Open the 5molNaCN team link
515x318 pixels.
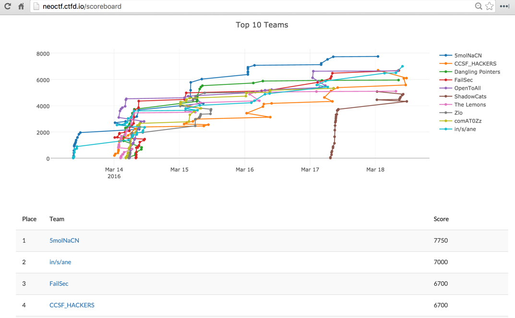[x=64, y=240]
